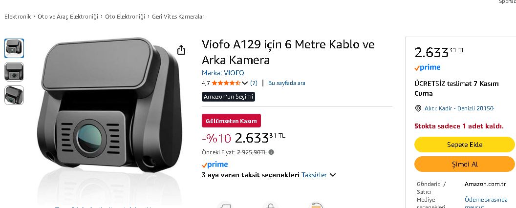Click the Prime logo under the price

tap(215, 165)
